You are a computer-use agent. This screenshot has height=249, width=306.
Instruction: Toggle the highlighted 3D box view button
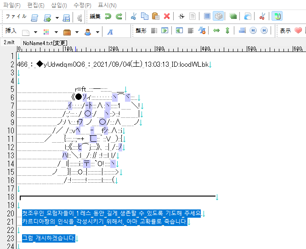tap(219, 17)
